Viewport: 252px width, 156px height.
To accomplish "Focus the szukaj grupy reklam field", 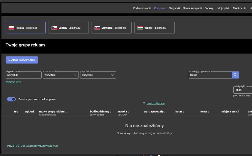I will tap(210, 75).
